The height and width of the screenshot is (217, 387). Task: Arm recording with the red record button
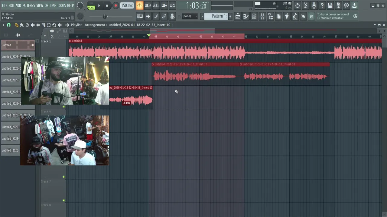pyautogui.click(x=115, y=5)
